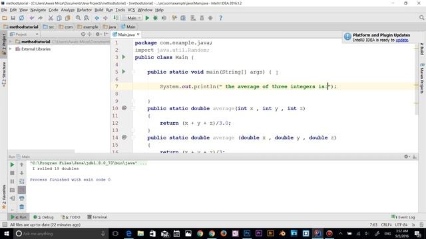Switch to the Terminal tool window tab
Screen dimensions: 426x239
point(97,217)
